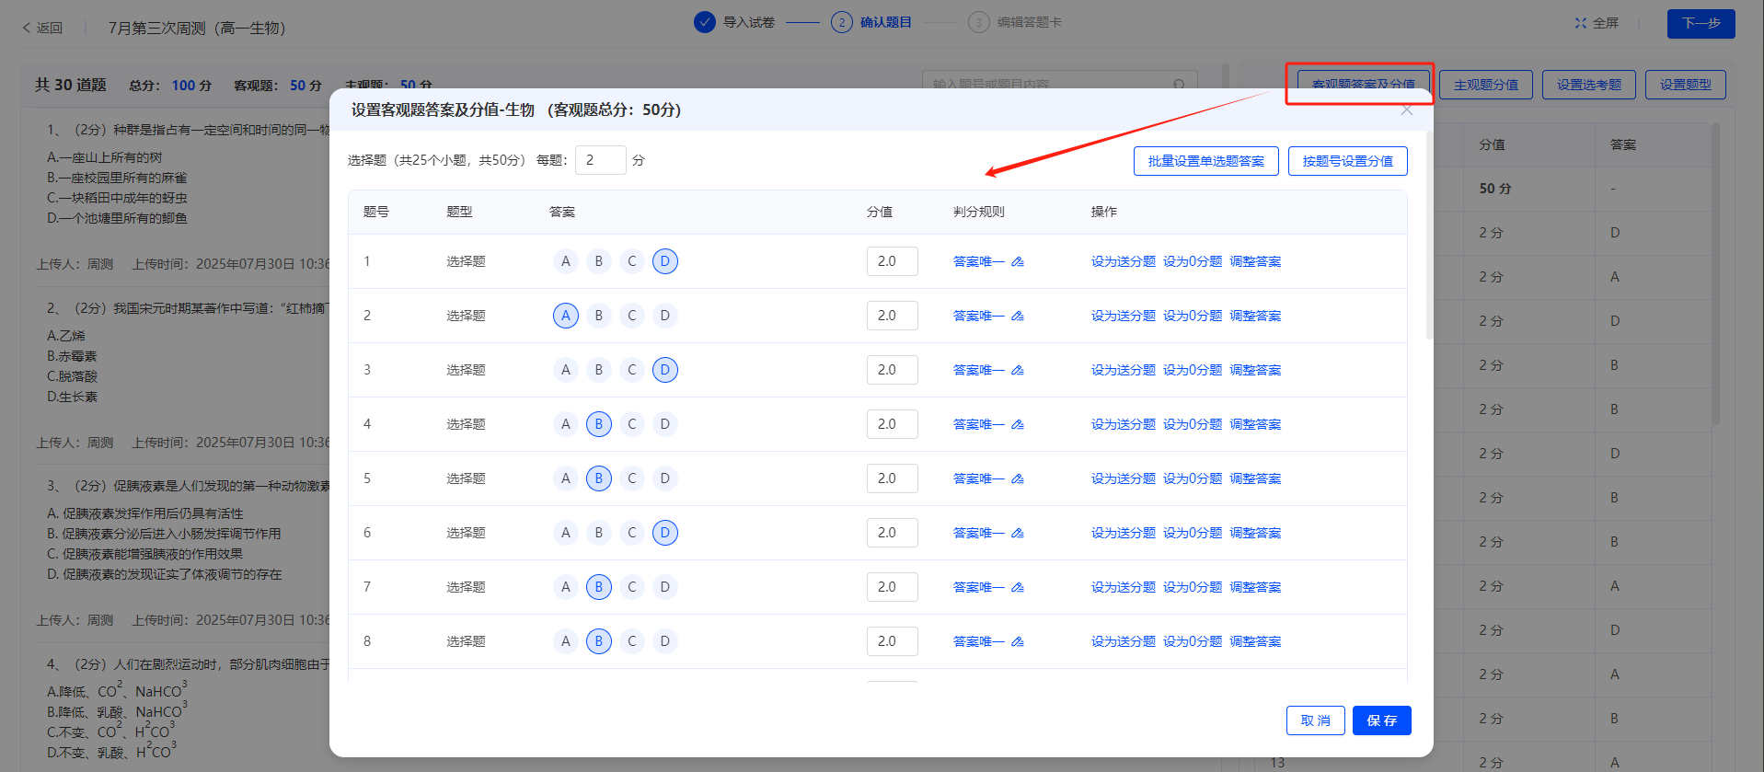Set question 1 as 设为送分题
This screenshot has width=1764, height=772.
click(x=1124, y=261)
